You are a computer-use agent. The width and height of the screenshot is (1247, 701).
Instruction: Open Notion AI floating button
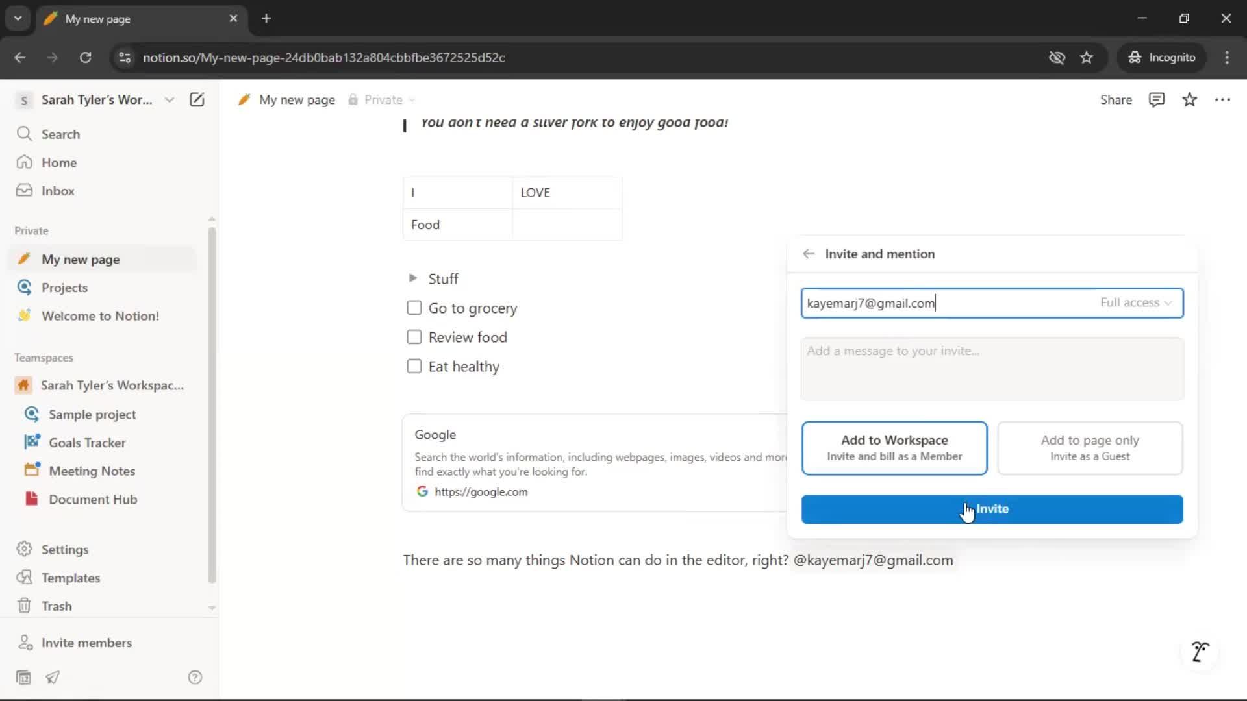click(1200, 652)
